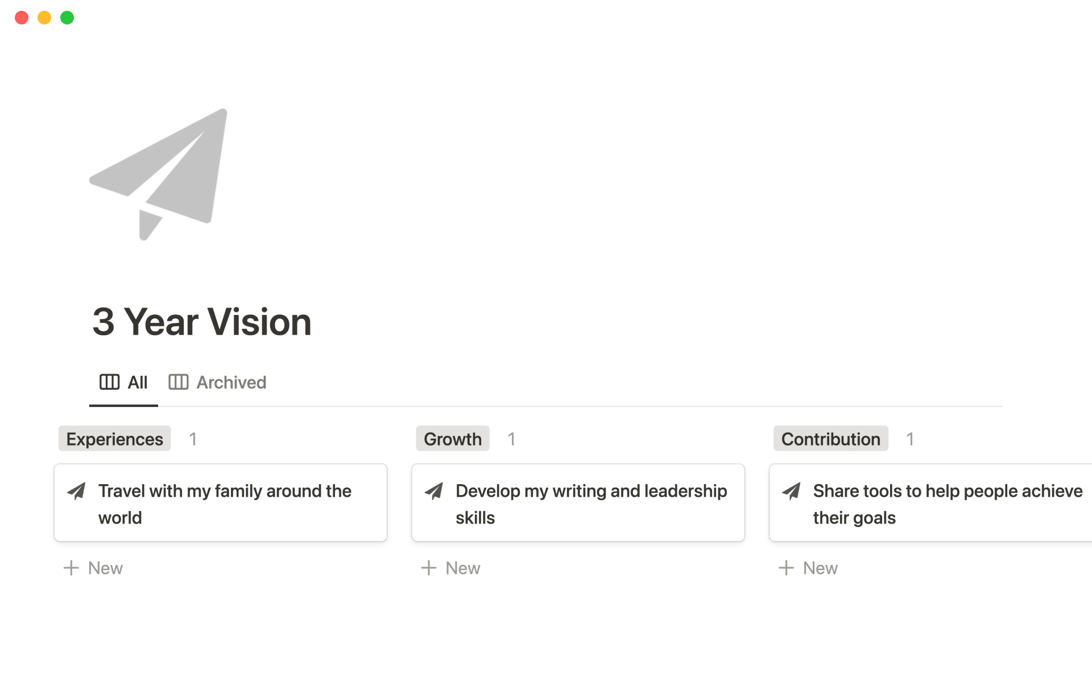Screen dimensions: 1092x682
Task: Switch to the Archived view tab
Action: coord(231,382)
